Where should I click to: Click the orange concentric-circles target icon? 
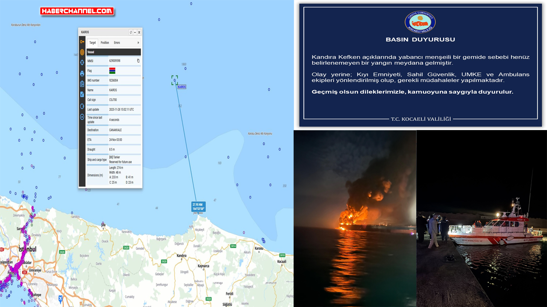point(82,52)
